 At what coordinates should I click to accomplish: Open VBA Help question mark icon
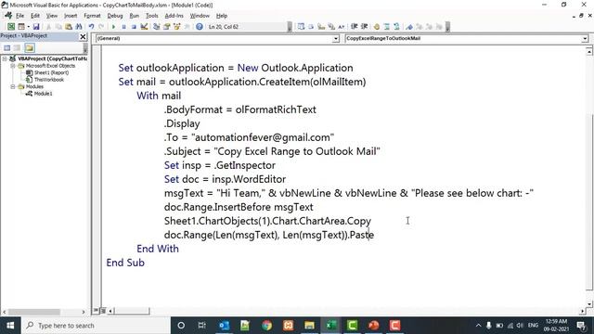point(200,27)
